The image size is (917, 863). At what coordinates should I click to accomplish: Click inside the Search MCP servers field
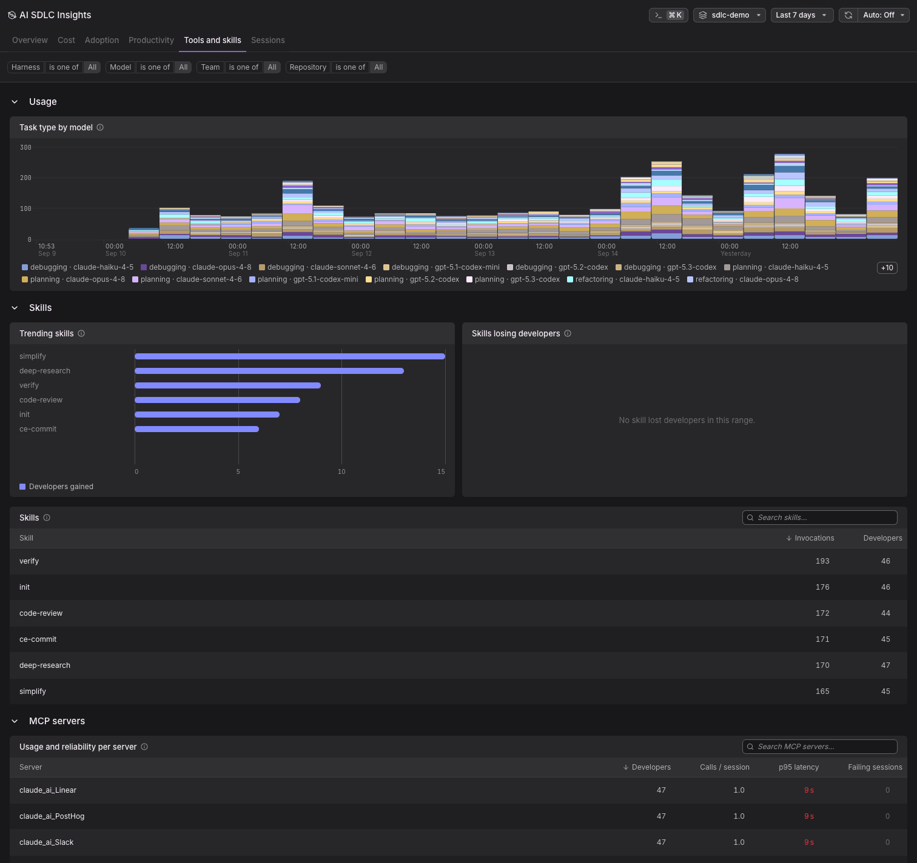820,747
